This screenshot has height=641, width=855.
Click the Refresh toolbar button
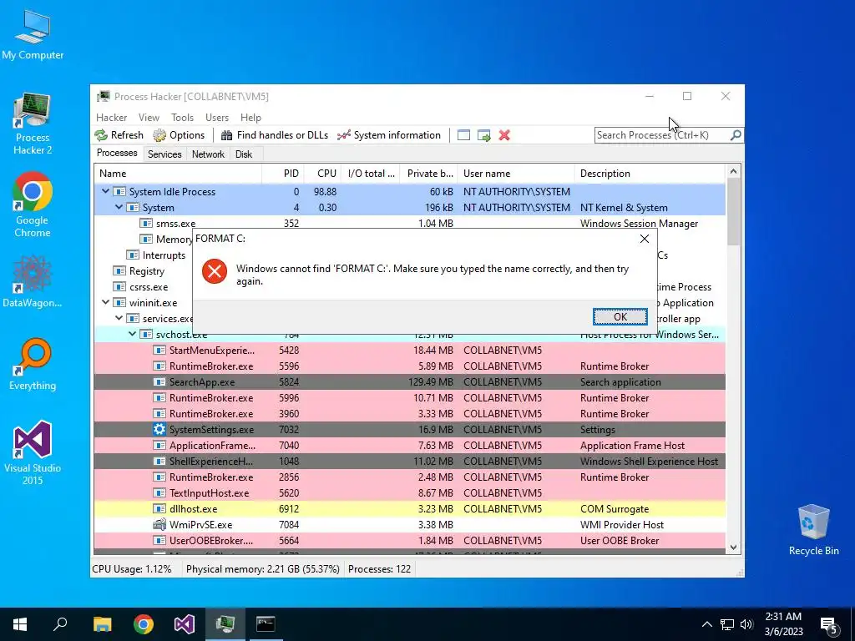[119, 135]
